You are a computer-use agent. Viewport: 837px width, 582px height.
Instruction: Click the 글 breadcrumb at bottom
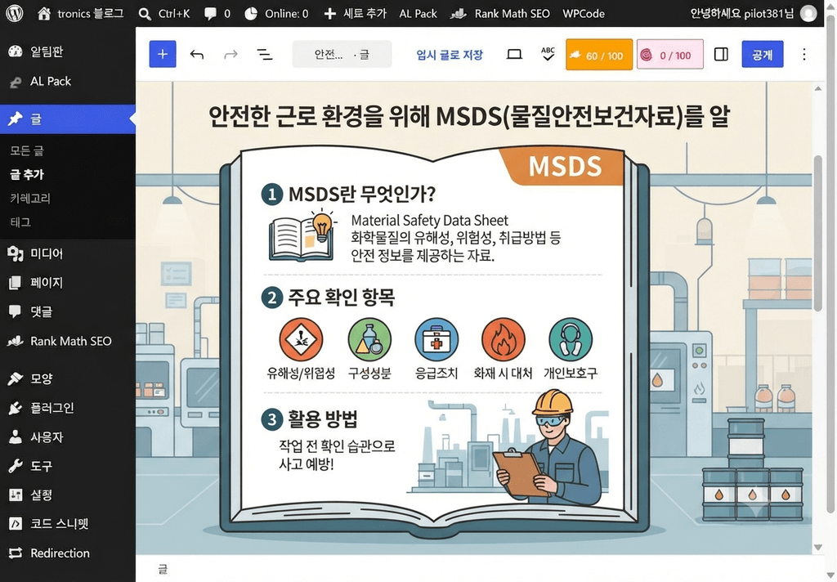pyautogui.click(x=163, y=569)
